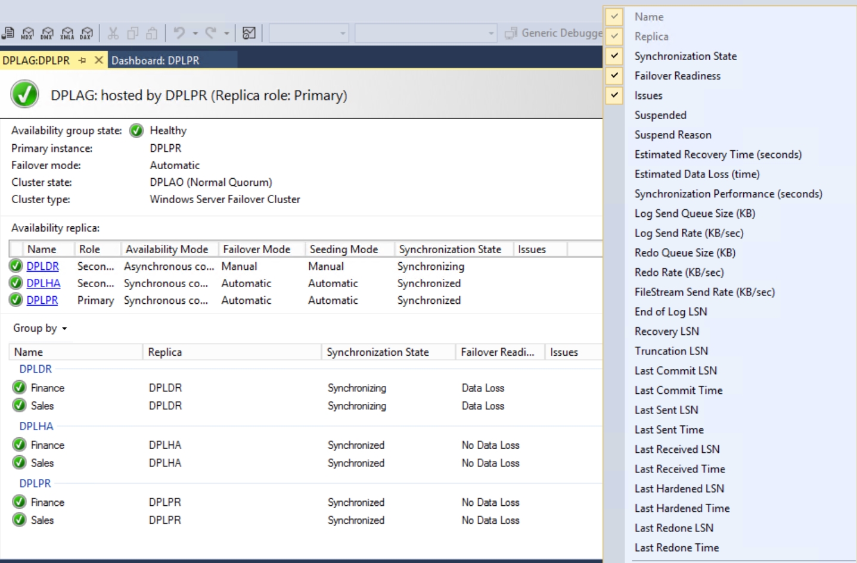
Task: Click the status icon beside DPLHA replica
Action: point(16,283)
